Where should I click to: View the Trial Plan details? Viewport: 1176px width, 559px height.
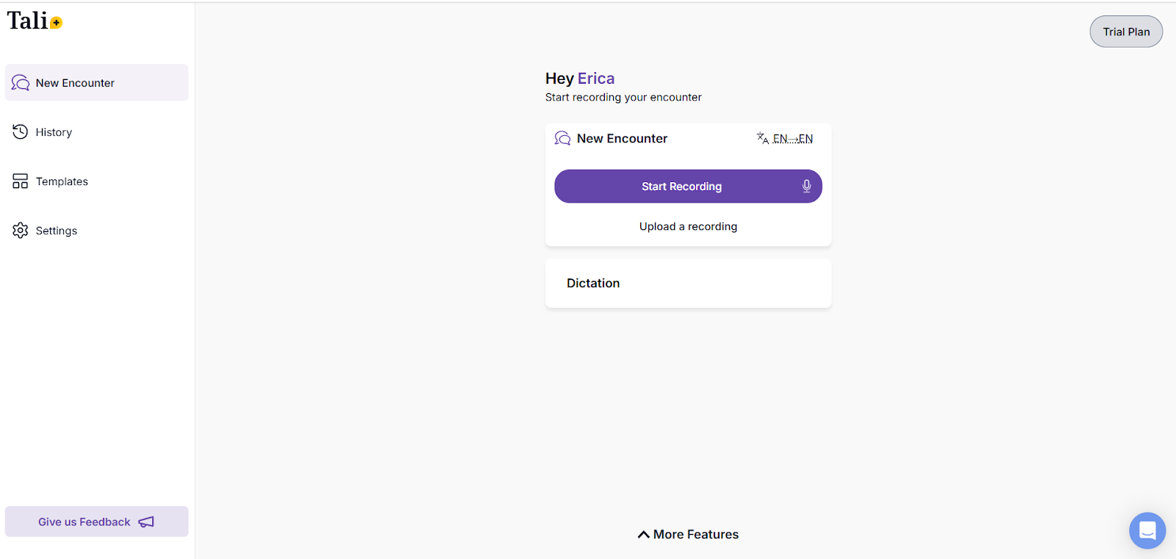coord(1125,32)
